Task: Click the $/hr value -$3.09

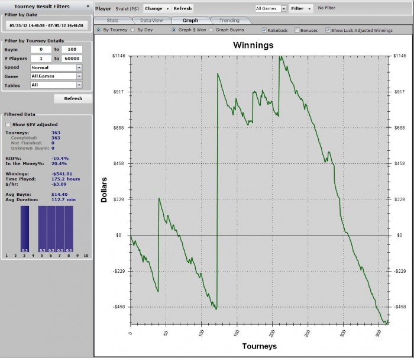Action: tap(59, 184)
